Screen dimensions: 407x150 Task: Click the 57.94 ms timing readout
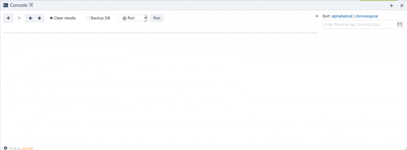tap(15, 148)
